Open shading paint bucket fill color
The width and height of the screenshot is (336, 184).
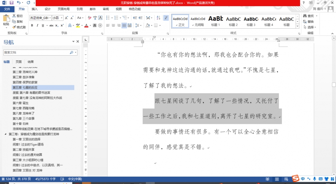pos(148,25)
